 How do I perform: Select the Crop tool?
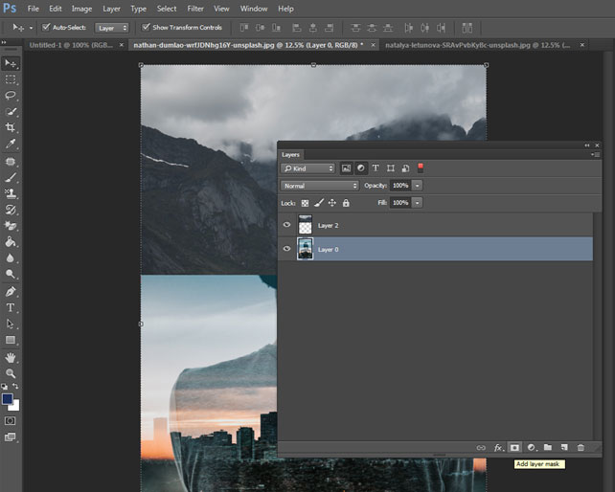(x=11, y=127)
